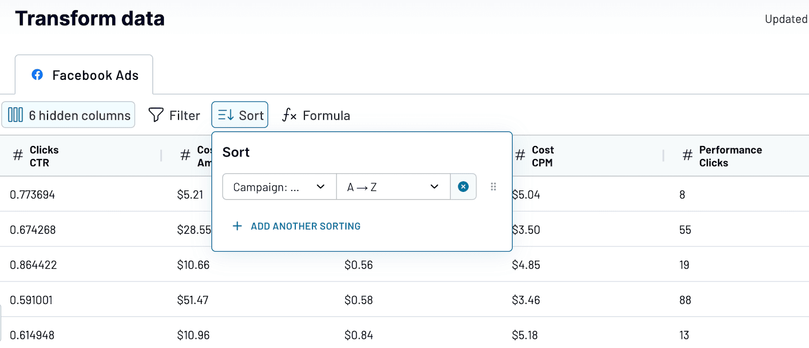Switch to the Facebook Ads tab

pyautogui.click(x=83, y=74)
